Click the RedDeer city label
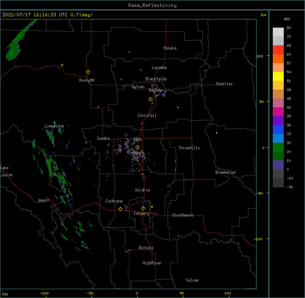 coord(156,90)
